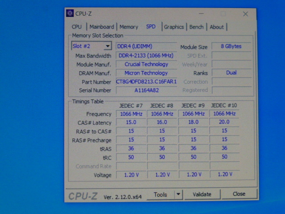Click the JEDEC #9 column header
This screenshot has width=285, height=214.
(x=193, y=105)
